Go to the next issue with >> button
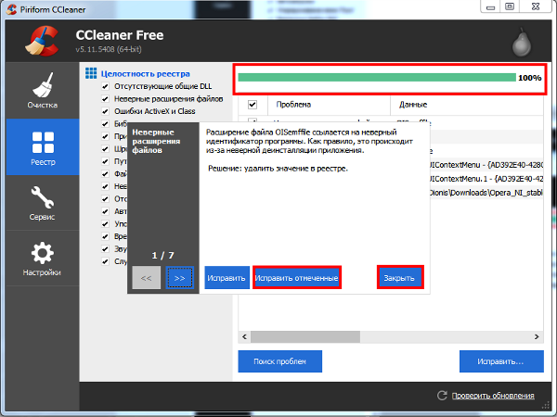Image resolution: width=557 pixels, height=417 pixels. click(x=180, y=278)
